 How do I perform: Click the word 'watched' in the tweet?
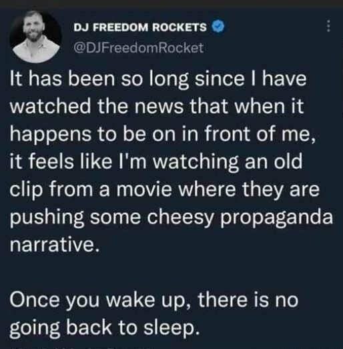coord(50,105)
